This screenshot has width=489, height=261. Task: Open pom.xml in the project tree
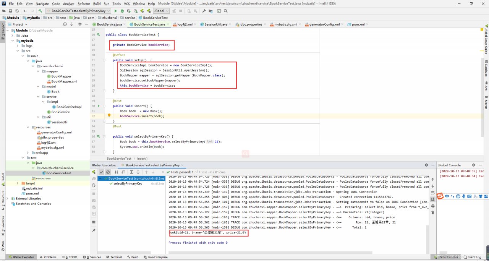(32, 193)
